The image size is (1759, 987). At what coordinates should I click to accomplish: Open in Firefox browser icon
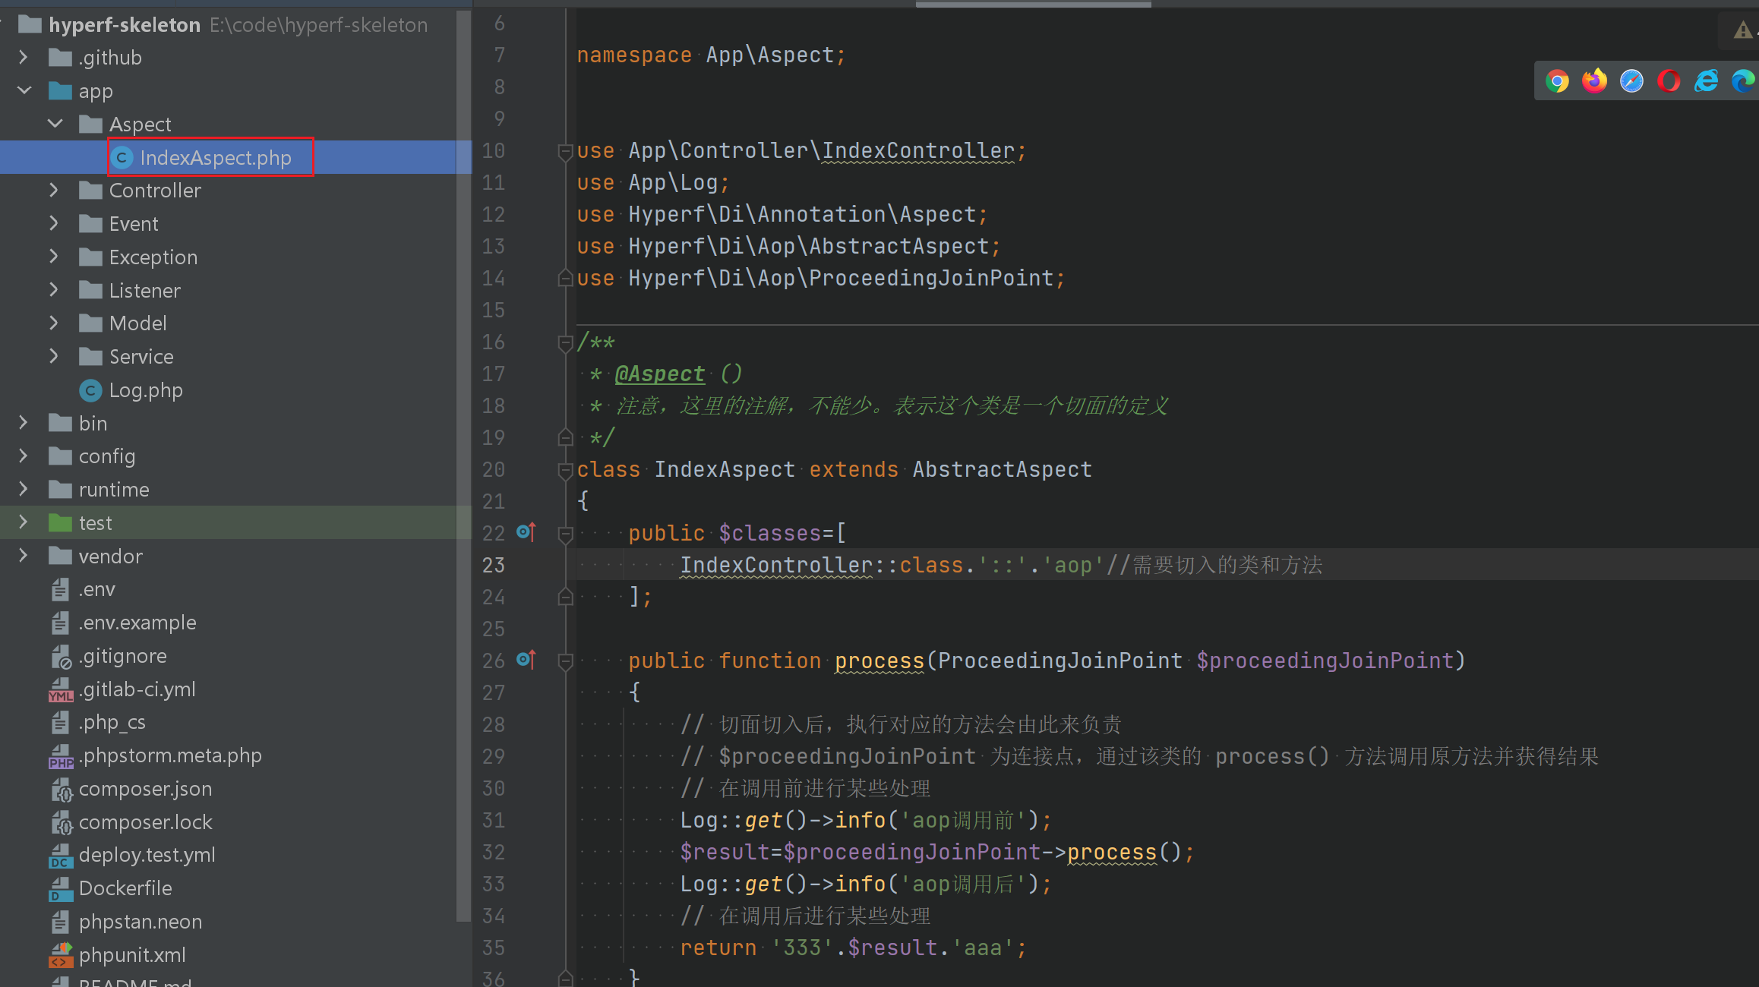(1594, 81)
